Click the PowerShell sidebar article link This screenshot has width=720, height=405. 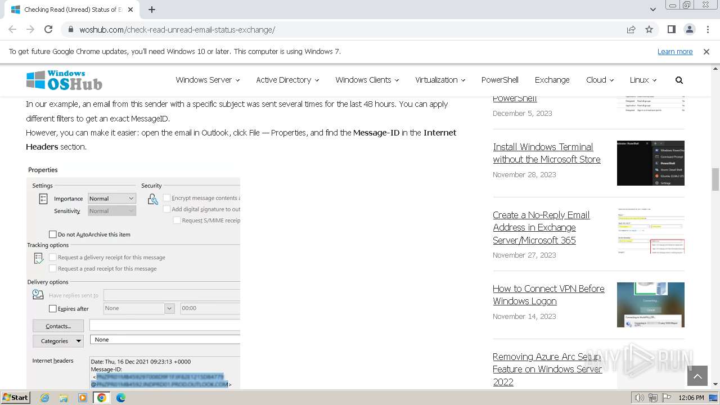coord(515,98)
